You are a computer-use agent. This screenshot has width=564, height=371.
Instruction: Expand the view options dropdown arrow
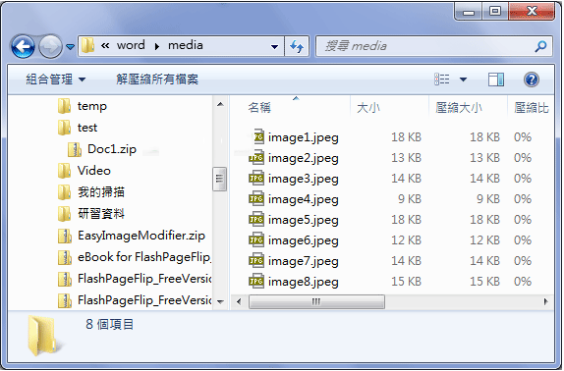tap(464, 79)
